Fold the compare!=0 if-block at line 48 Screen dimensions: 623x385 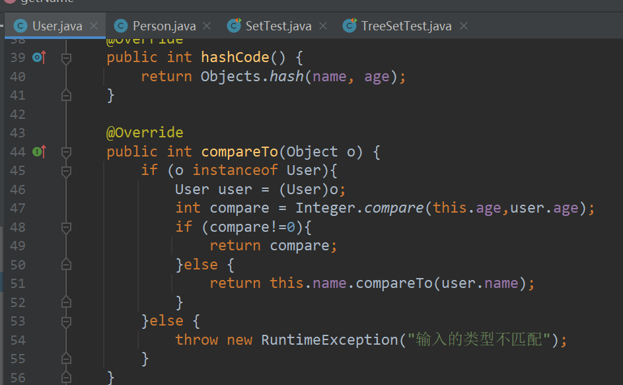66,227
